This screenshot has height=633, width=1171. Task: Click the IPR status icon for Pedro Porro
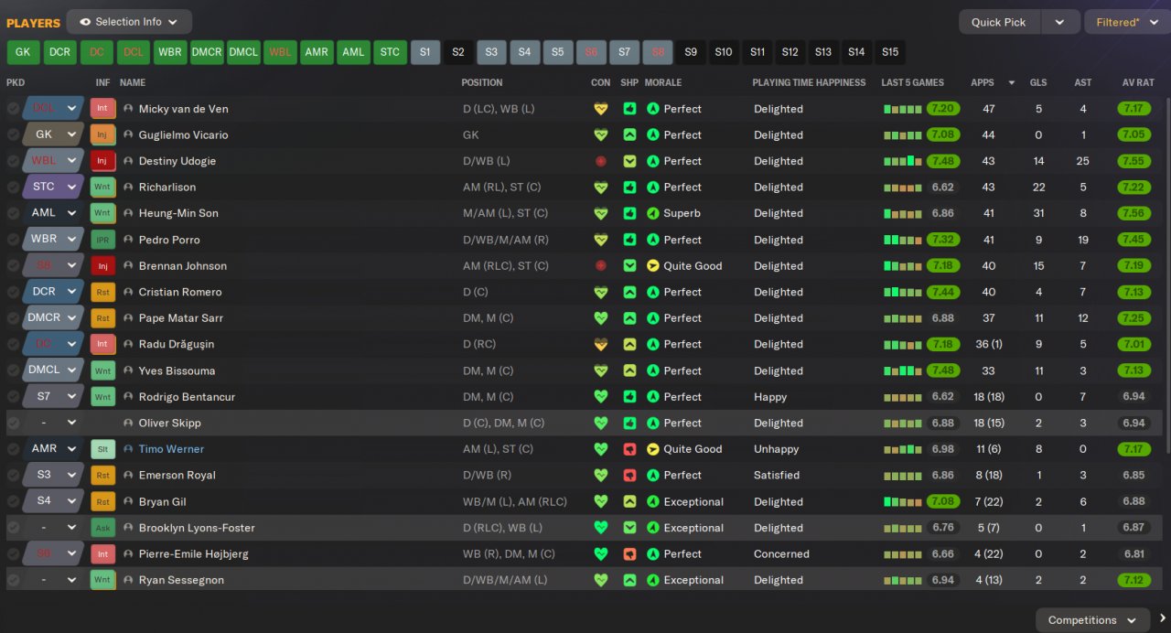tap(102, 240)
